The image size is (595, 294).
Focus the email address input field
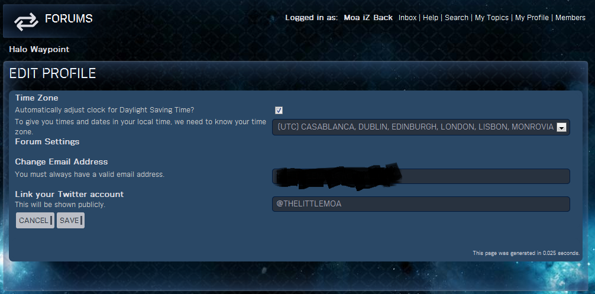421,176
